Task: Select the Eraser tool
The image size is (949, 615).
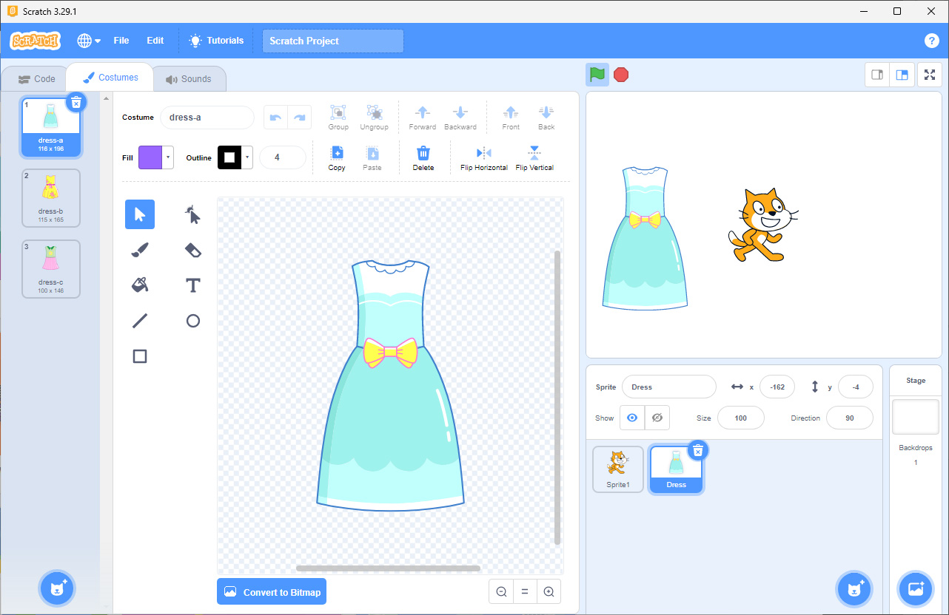Action: pos(192,250)
